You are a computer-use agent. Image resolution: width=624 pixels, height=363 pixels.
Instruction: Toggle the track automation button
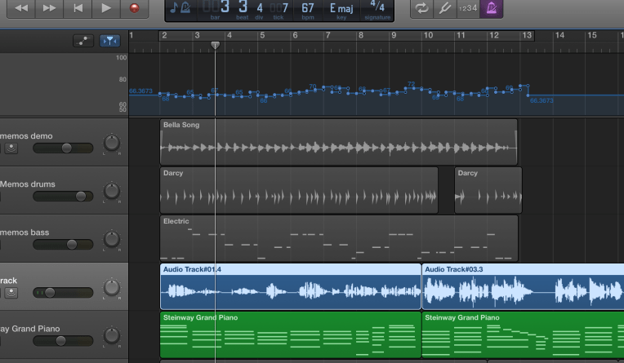tap(82, 40)
